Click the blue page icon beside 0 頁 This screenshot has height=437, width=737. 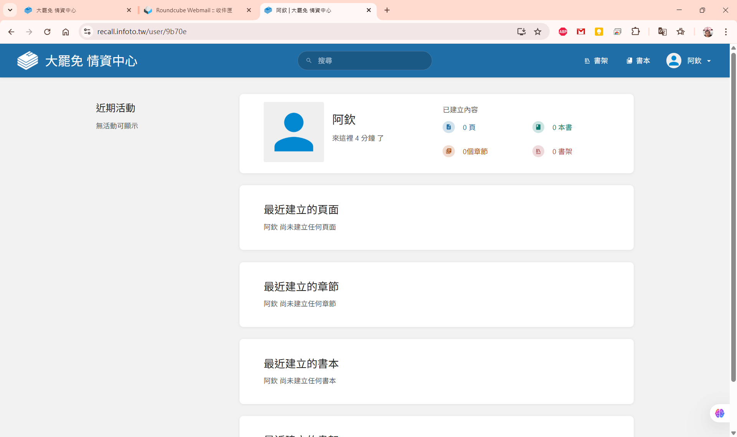click(448, 127)
